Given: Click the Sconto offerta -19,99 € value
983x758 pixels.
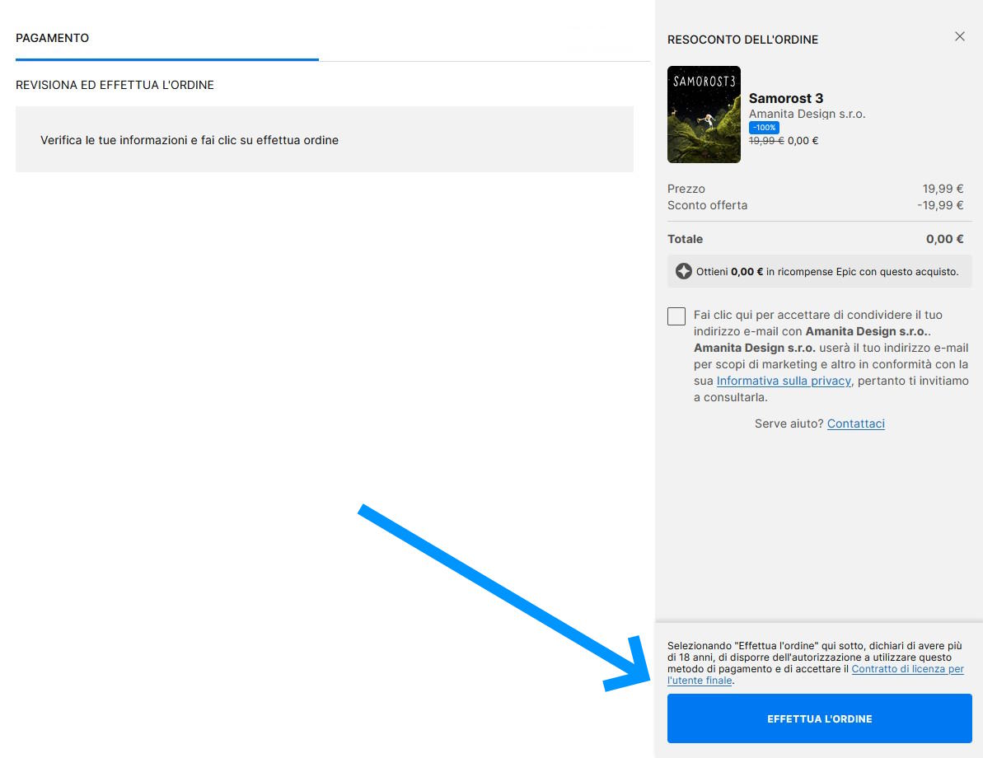Looking at the screenshot, I should 939,205.
